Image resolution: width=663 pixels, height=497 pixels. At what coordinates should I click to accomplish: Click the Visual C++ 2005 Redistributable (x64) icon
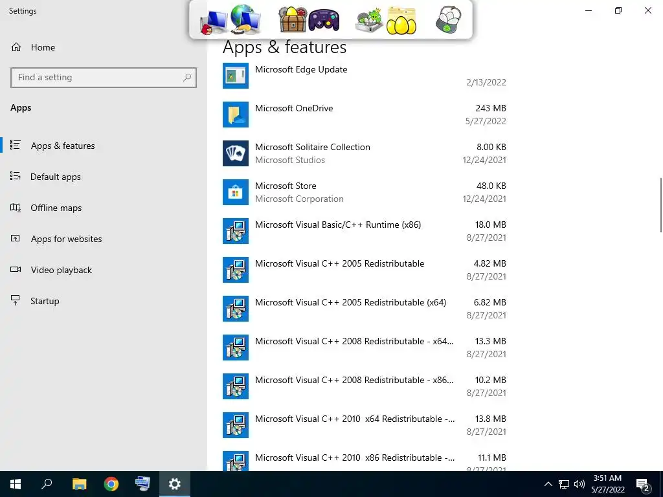tap(236, 309)
